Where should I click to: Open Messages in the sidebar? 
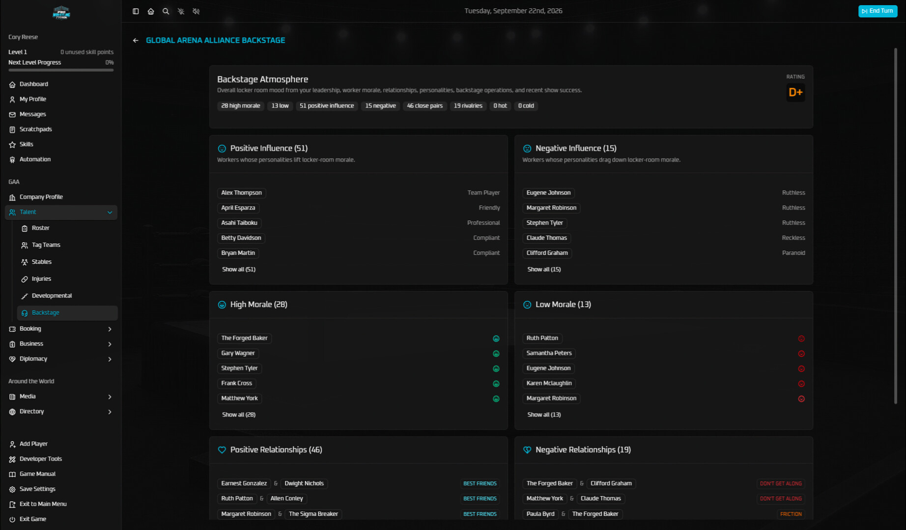coord(61,114)
